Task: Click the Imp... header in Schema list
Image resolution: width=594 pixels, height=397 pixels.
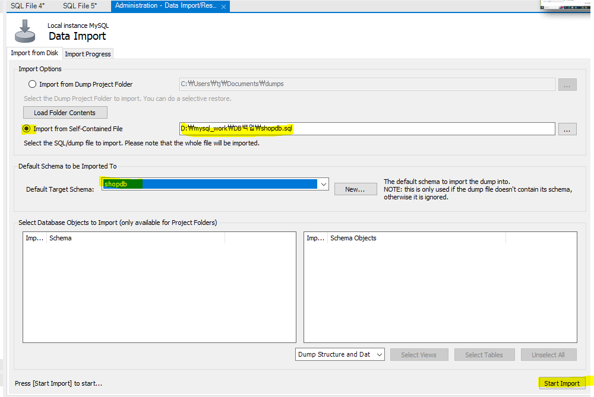Action: [34, 238]
